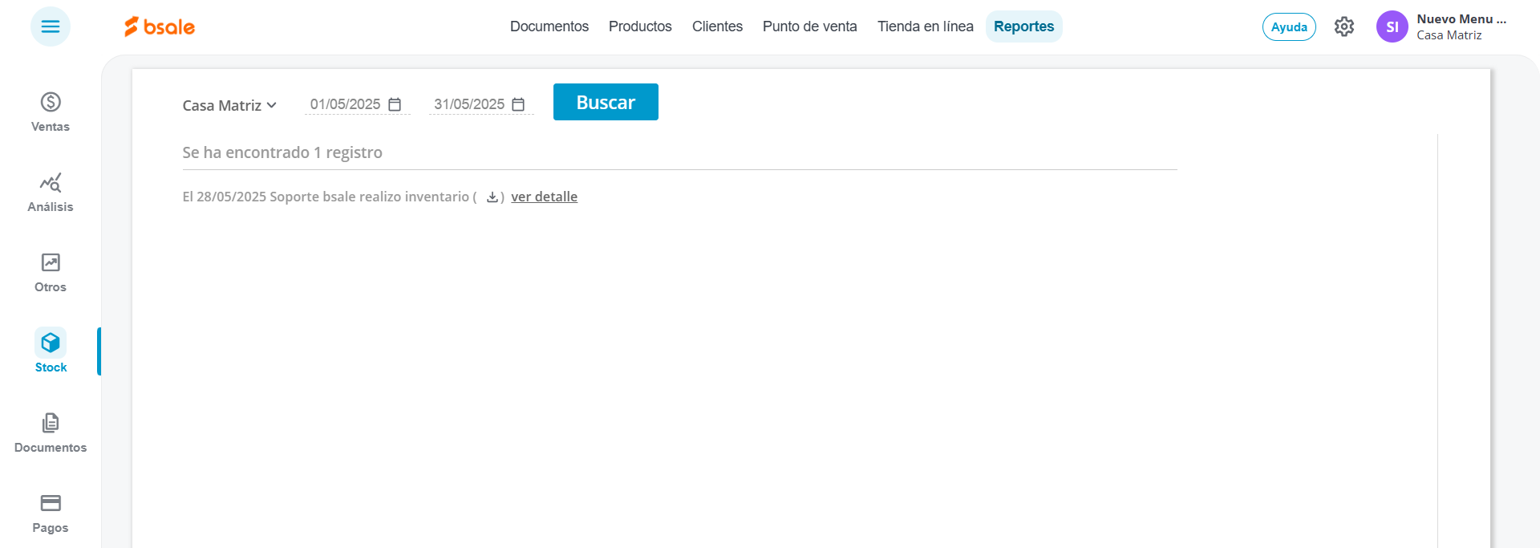Viewport: 1540px width, 548px height.
Task: Click the Ayuda button
Action: tap(1289, 26)
